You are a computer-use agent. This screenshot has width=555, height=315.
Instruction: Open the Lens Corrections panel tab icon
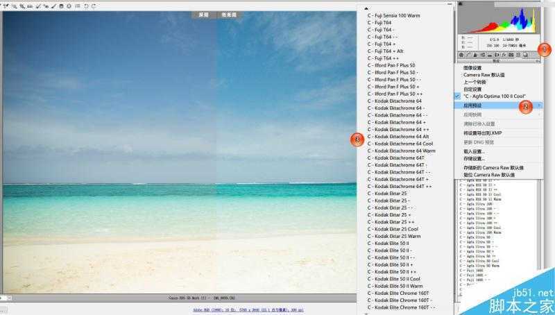497,55
